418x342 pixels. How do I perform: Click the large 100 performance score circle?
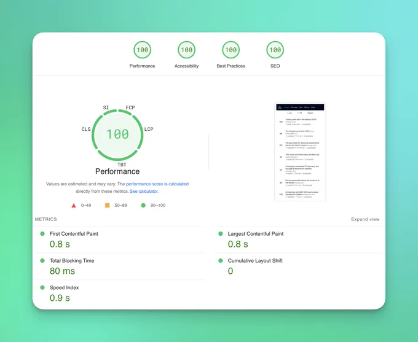click(117, 135)
